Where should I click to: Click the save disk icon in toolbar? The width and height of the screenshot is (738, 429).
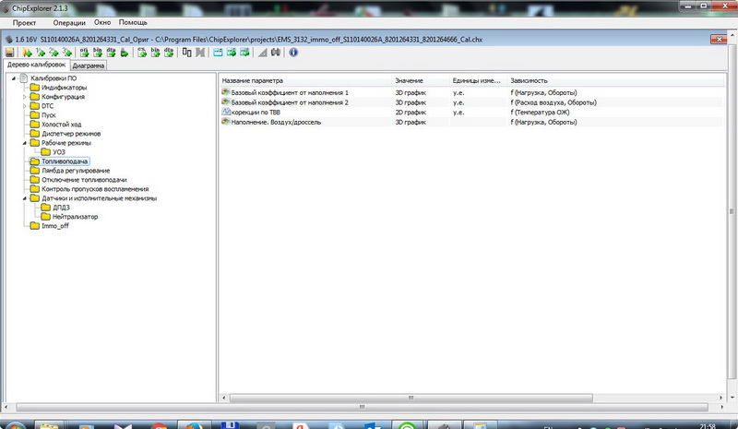[9, 53]
